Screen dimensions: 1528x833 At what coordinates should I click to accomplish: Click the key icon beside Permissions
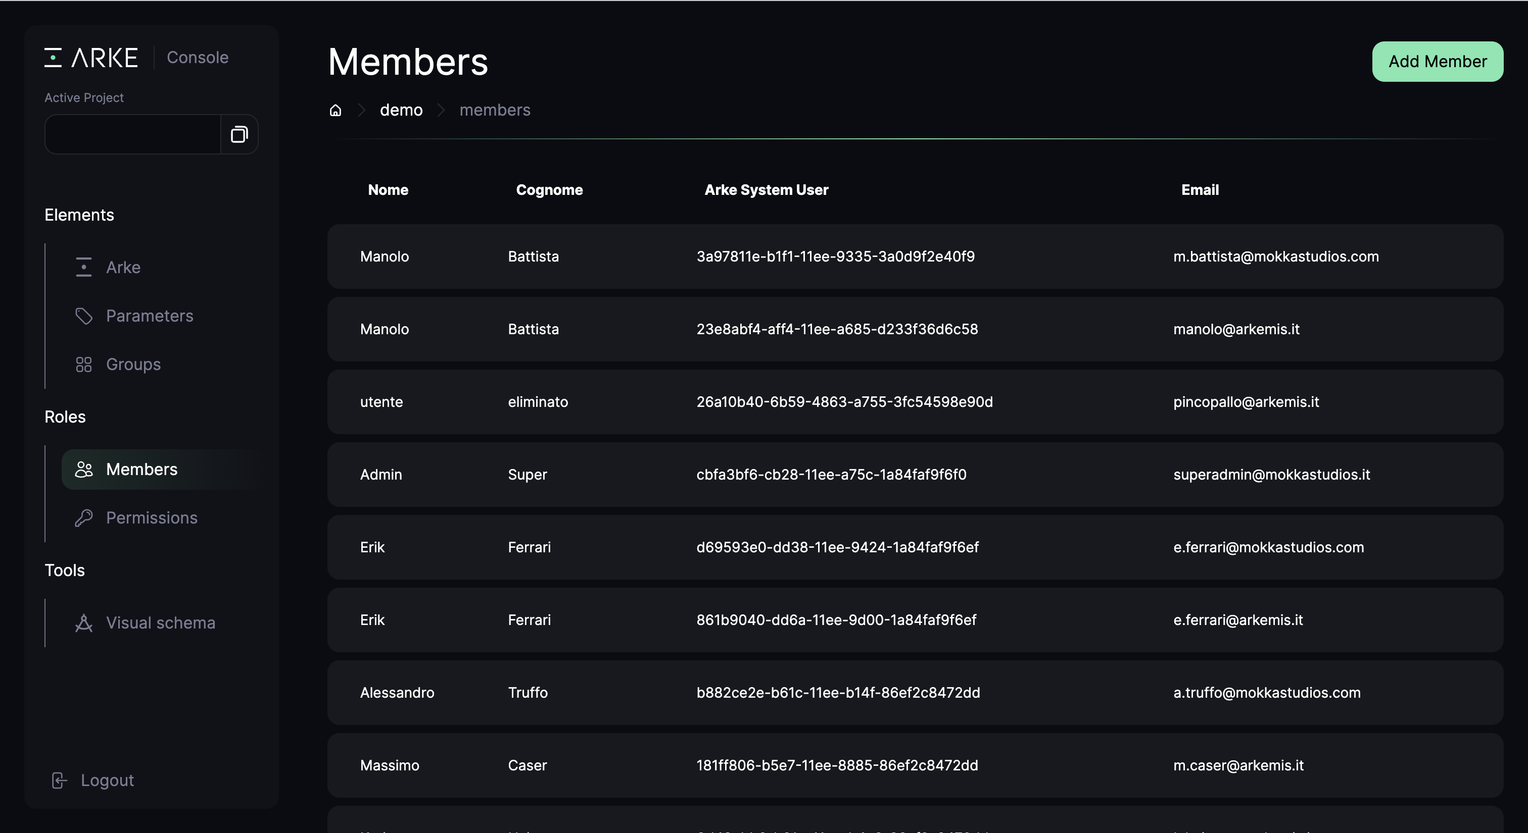click(84, 517)
